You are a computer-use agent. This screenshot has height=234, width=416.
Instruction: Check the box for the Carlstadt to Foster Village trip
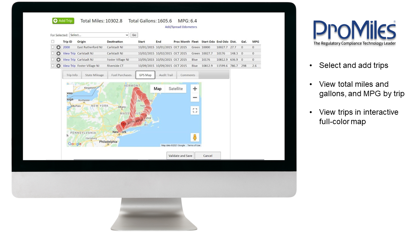pos(53,60)
